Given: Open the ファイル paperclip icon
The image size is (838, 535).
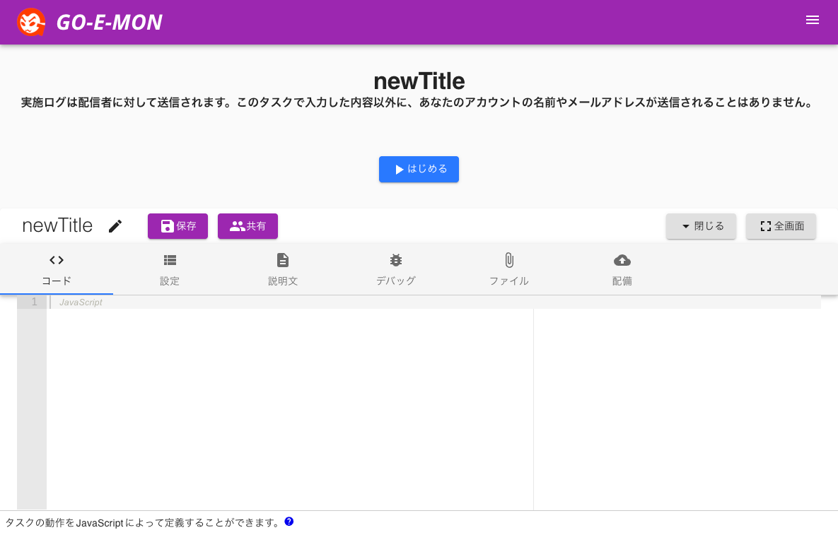Looking at the screenshot, I should coord(508,259).
